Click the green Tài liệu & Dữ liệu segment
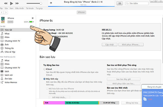Image resolution: width=163 pixels, height=107 pixels. (x=81, y=103)
